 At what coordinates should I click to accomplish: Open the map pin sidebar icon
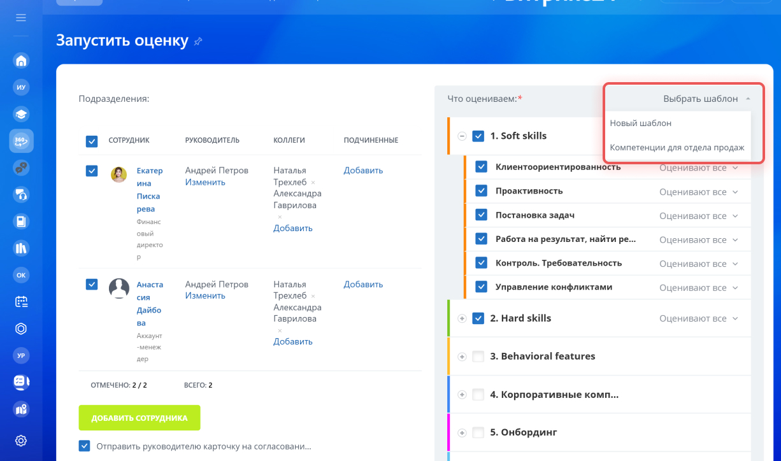(x=21, y=409)
